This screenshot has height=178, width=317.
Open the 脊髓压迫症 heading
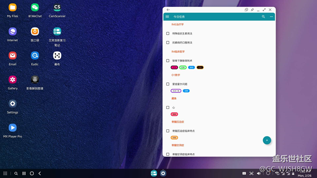coord(178,122)
